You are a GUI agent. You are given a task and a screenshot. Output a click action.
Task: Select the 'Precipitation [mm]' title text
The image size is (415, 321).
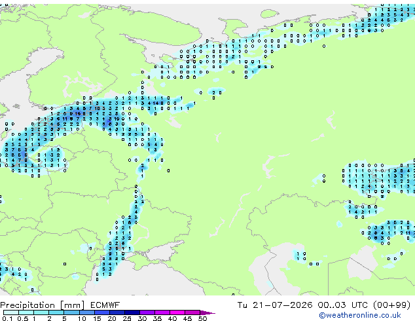click(x=43, y=305)
